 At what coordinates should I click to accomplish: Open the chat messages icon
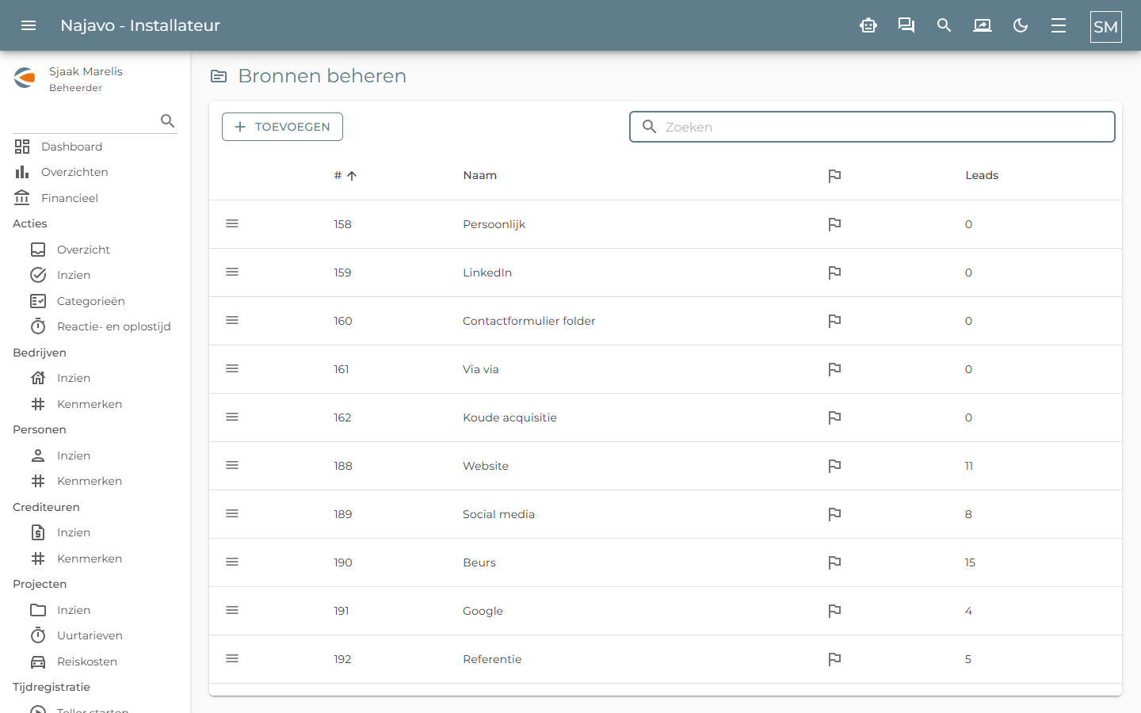906,25
